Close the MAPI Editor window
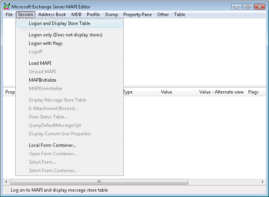This screenshot has height=197, width=269. pyautogui.click(x=260, y=7)
